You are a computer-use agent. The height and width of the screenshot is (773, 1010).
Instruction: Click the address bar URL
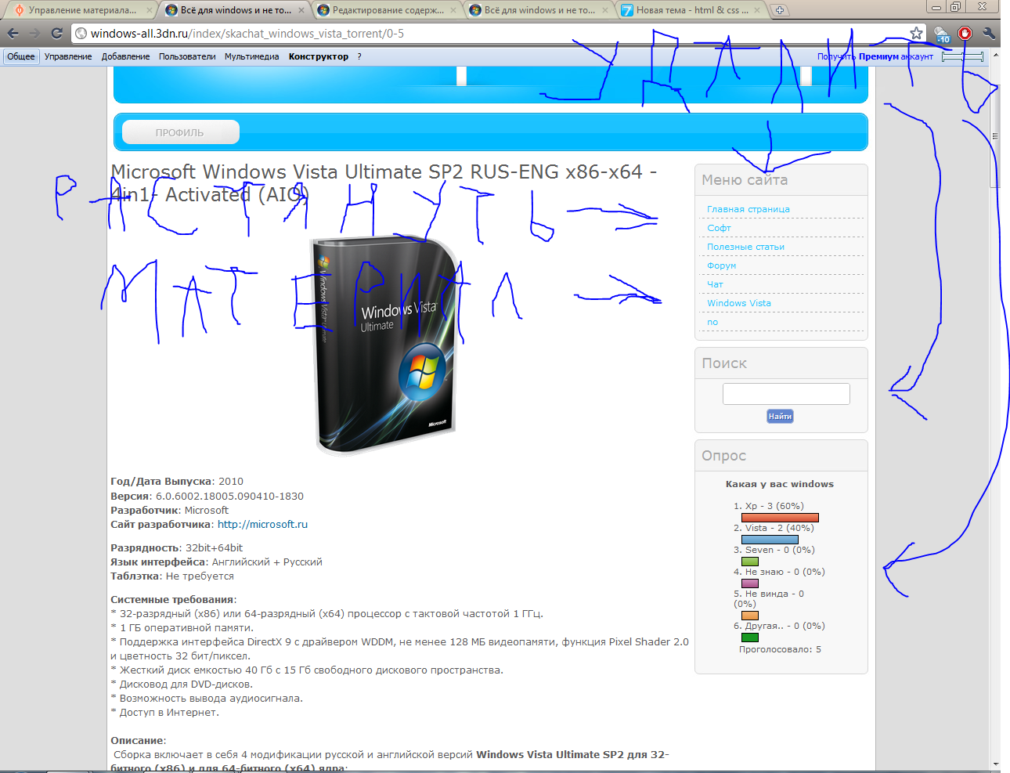click(x=247, y=34)
